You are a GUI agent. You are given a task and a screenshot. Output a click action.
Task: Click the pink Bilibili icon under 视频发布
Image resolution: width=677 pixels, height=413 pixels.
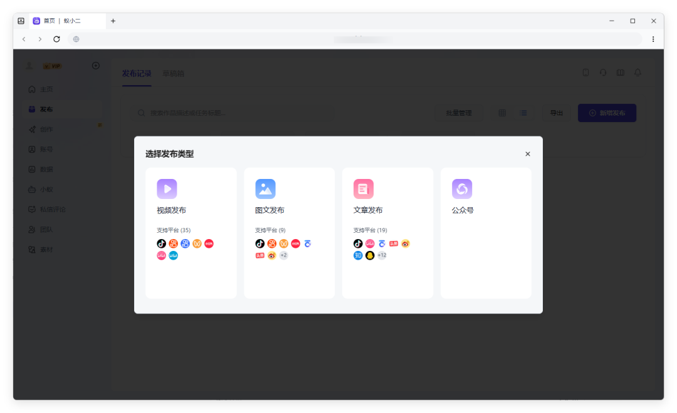tap(162, 255)
